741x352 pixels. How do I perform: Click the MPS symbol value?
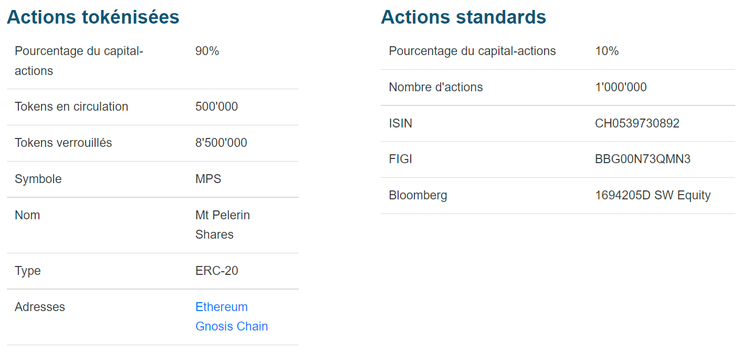[x=208, y=179]
